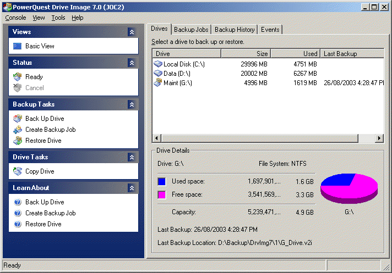The width and height of the screenshot is (392, 273).
Task: Click the Basic View icon
Action: [18, 46]
